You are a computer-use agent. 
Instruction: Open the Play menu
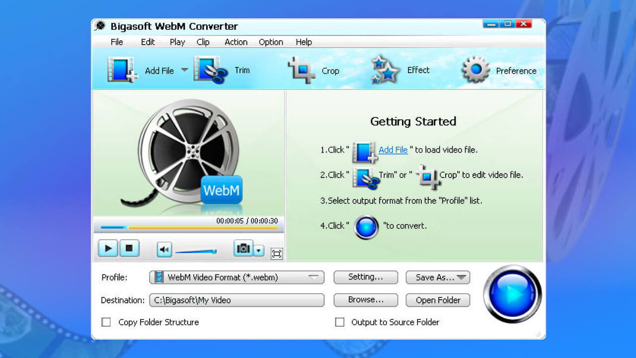click(x=177, y=42)
